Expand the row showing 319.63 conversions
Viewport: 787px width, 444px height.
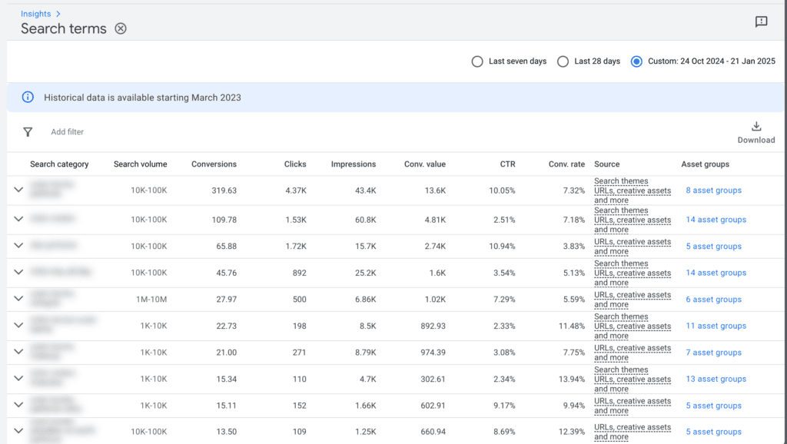[18, 190]
